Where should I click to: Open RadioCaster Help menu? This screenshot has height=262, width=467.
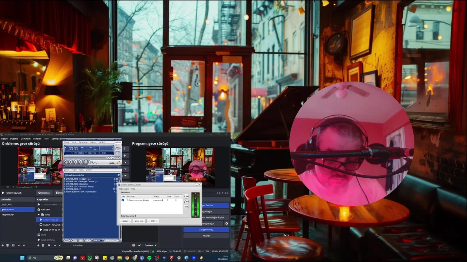pyautogui.click(x=133, y=189)
